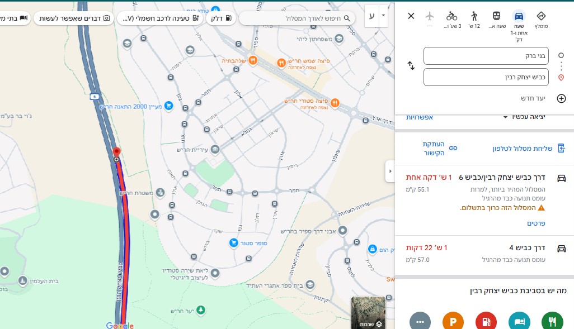Select the driving travel mode icon
574x329 pixels.
[519, 16]
